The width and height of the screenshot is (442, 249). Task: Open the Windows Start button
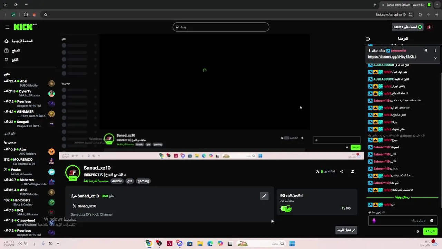[x=292, y=243]
